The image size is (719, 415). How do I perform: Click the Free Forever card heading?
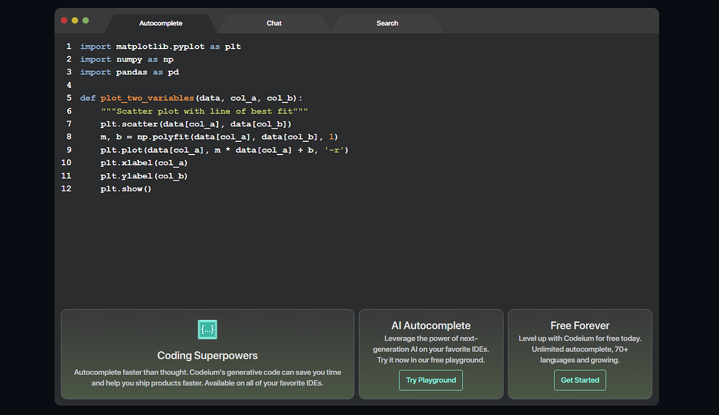pyautogui.click(x=579, y=325)
